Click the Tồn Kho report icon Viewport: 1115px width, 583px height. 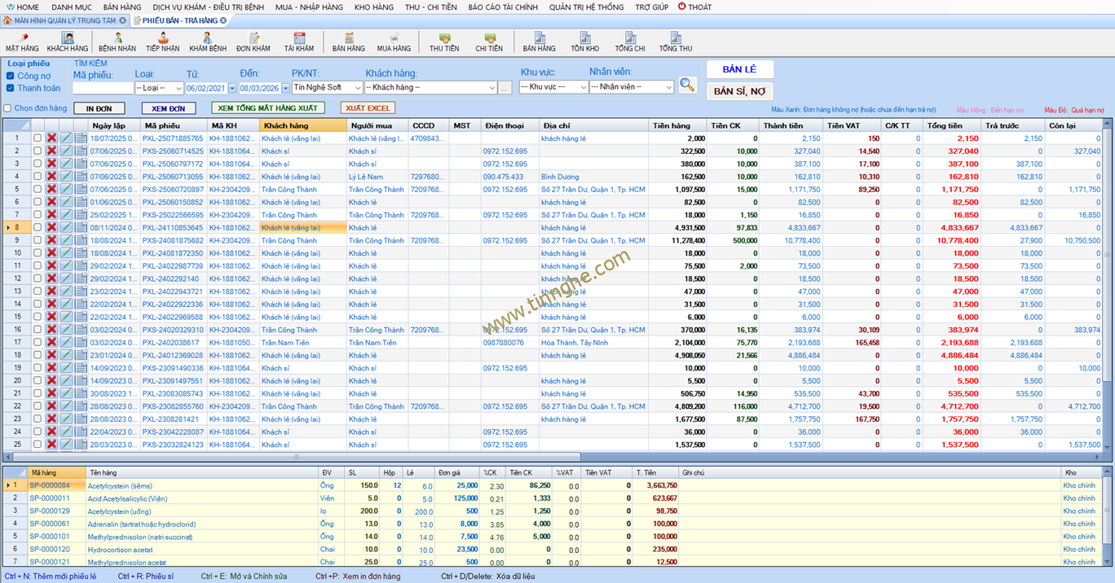(x=584, y=42)
